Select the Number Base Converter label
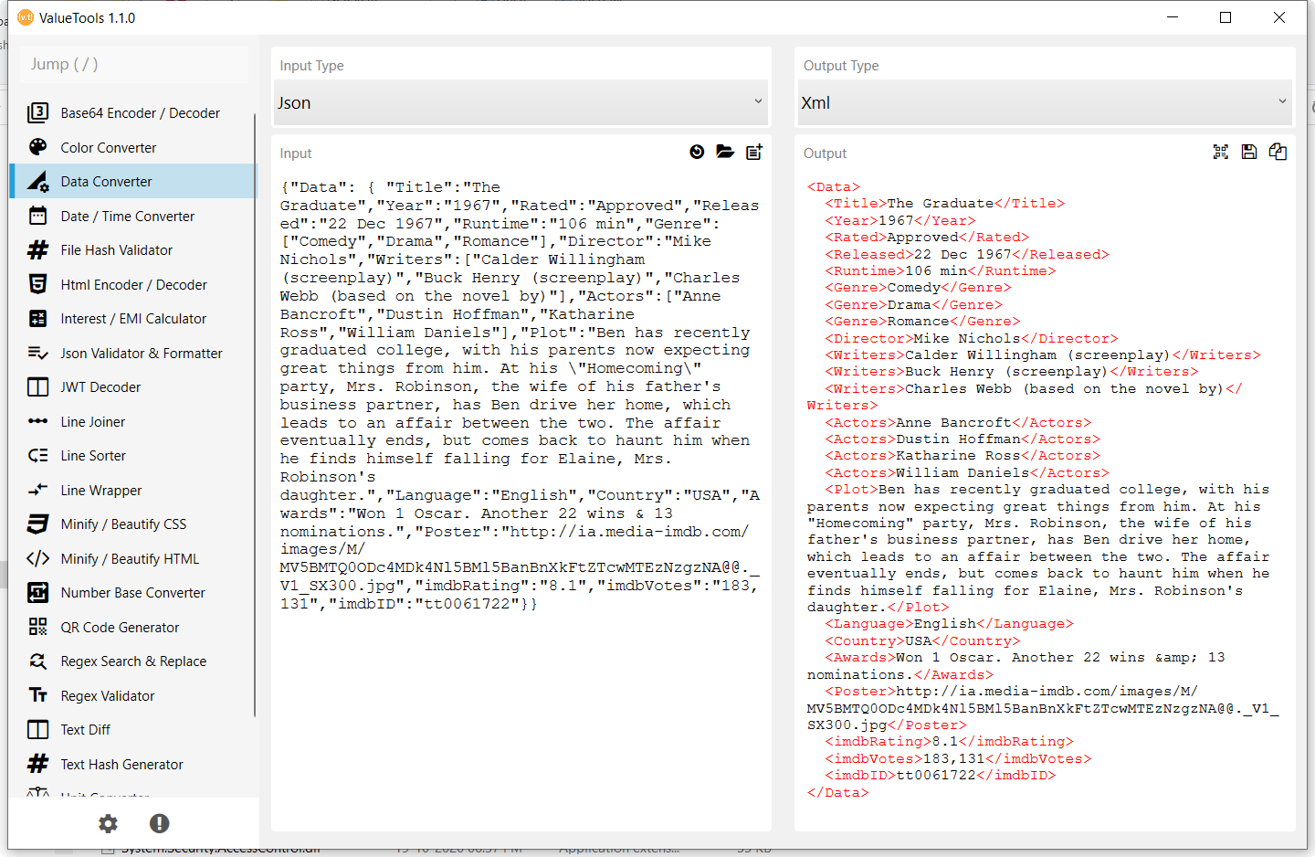Image resolution: width=1315 pixels, height=857 pixels. [132, 593]
